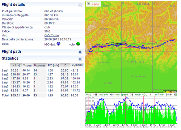Click the Vercelli label on map
The width and height of the screenshot is (181, 130).
point(108,83)
